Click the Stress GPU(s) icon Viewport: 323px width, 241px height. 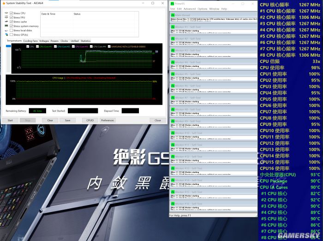pyautogui.click(x=6, y=35)
